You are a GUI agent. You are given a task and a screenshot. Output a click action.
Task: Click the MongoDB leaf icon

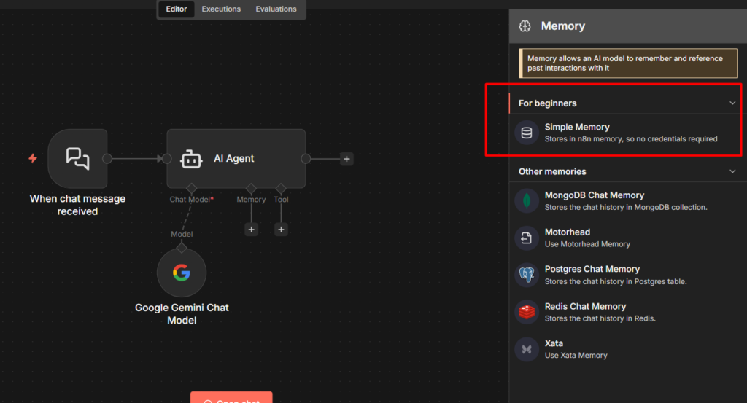click(x=527, y=201)
